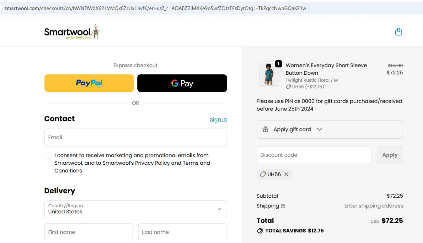Click the Subtotal amount $72.25

tap(395, 196)
